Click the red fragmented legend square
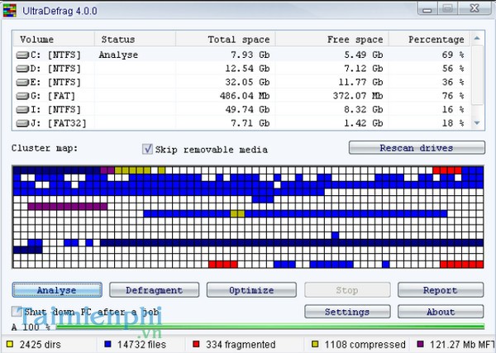The width and height of the screenshot is (496, 353). click(197, 344)
